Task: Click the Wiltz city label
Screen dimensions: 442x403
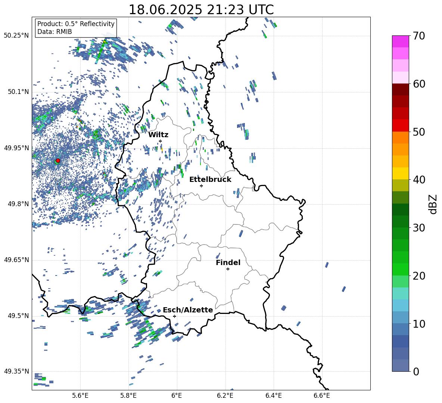Action: point(158,135)
